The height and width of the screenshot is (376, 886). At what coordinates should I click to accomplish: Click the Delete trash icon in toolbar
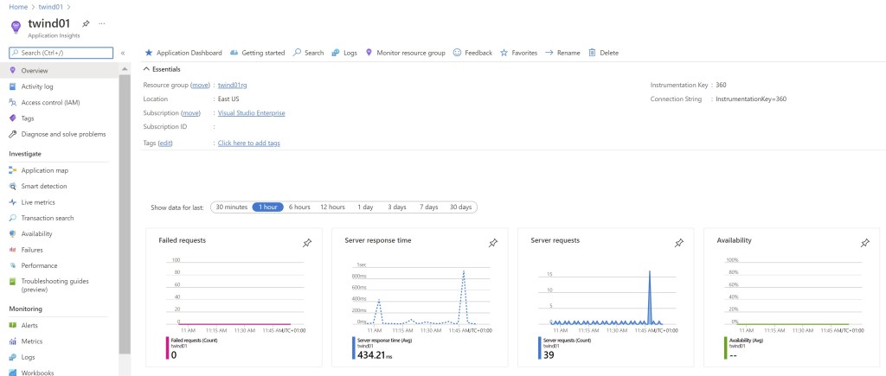[593, 53]
